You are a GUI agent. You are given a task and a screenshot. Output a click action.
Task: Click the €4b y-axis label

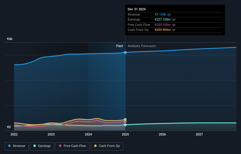10,39
